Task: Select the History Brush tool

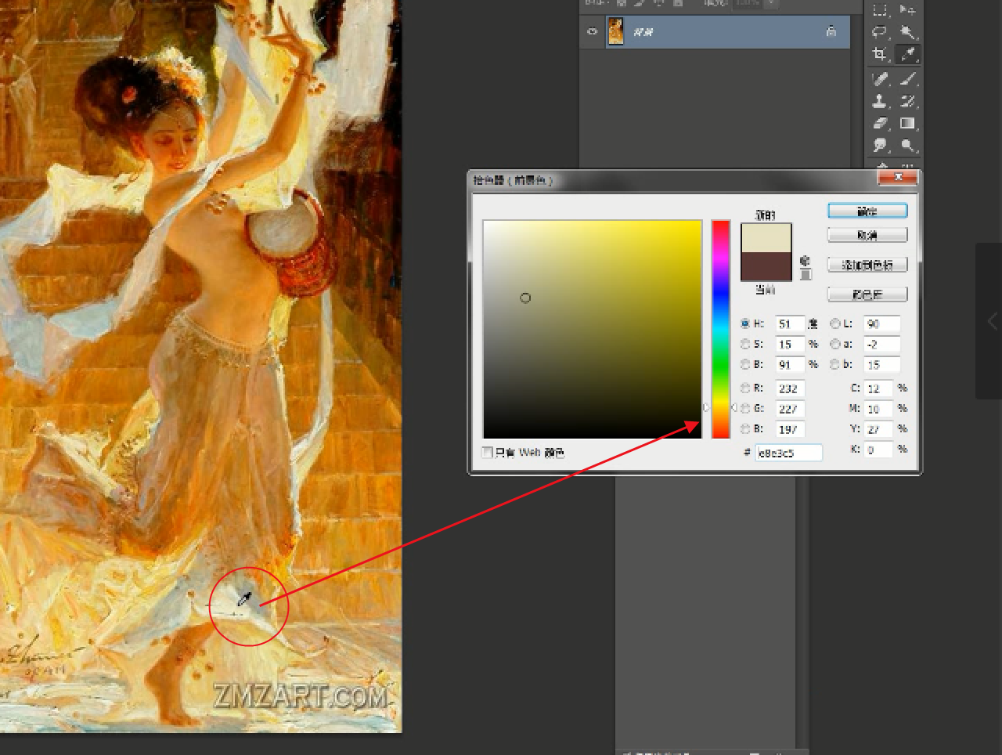Action: pyautogui.click(x=908, y=101)
